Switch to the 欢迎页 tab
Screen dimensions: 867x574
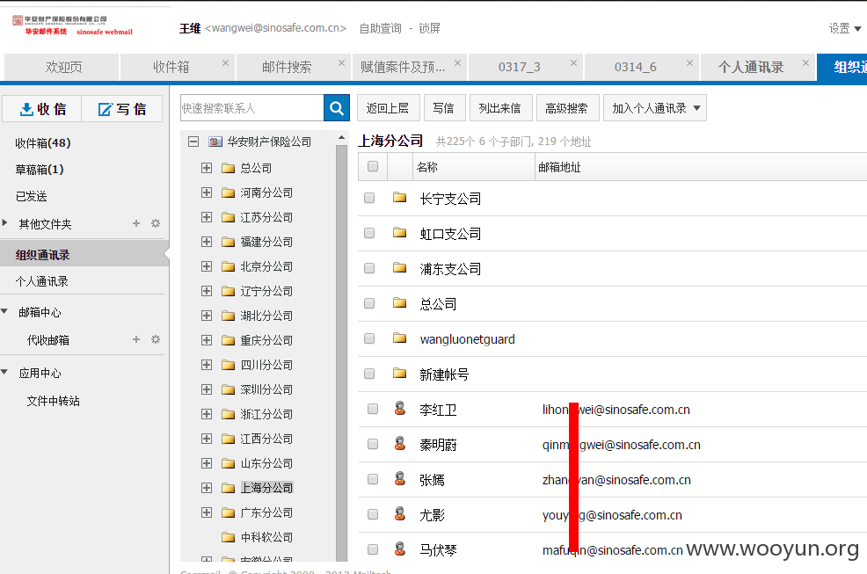[62, 68]
